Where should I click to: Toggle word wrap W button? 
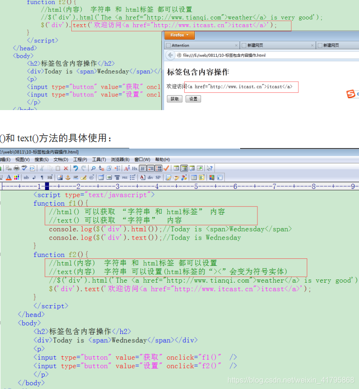[143, 168]
